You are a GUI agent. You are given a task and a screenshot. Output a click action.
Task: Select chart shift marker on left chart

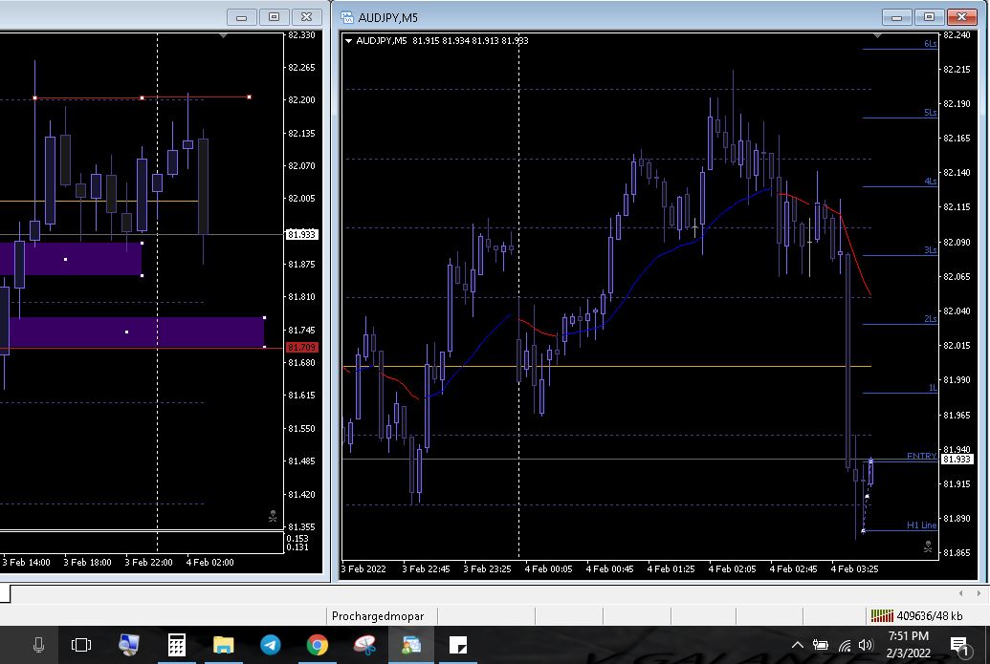[x=224, y=36]
